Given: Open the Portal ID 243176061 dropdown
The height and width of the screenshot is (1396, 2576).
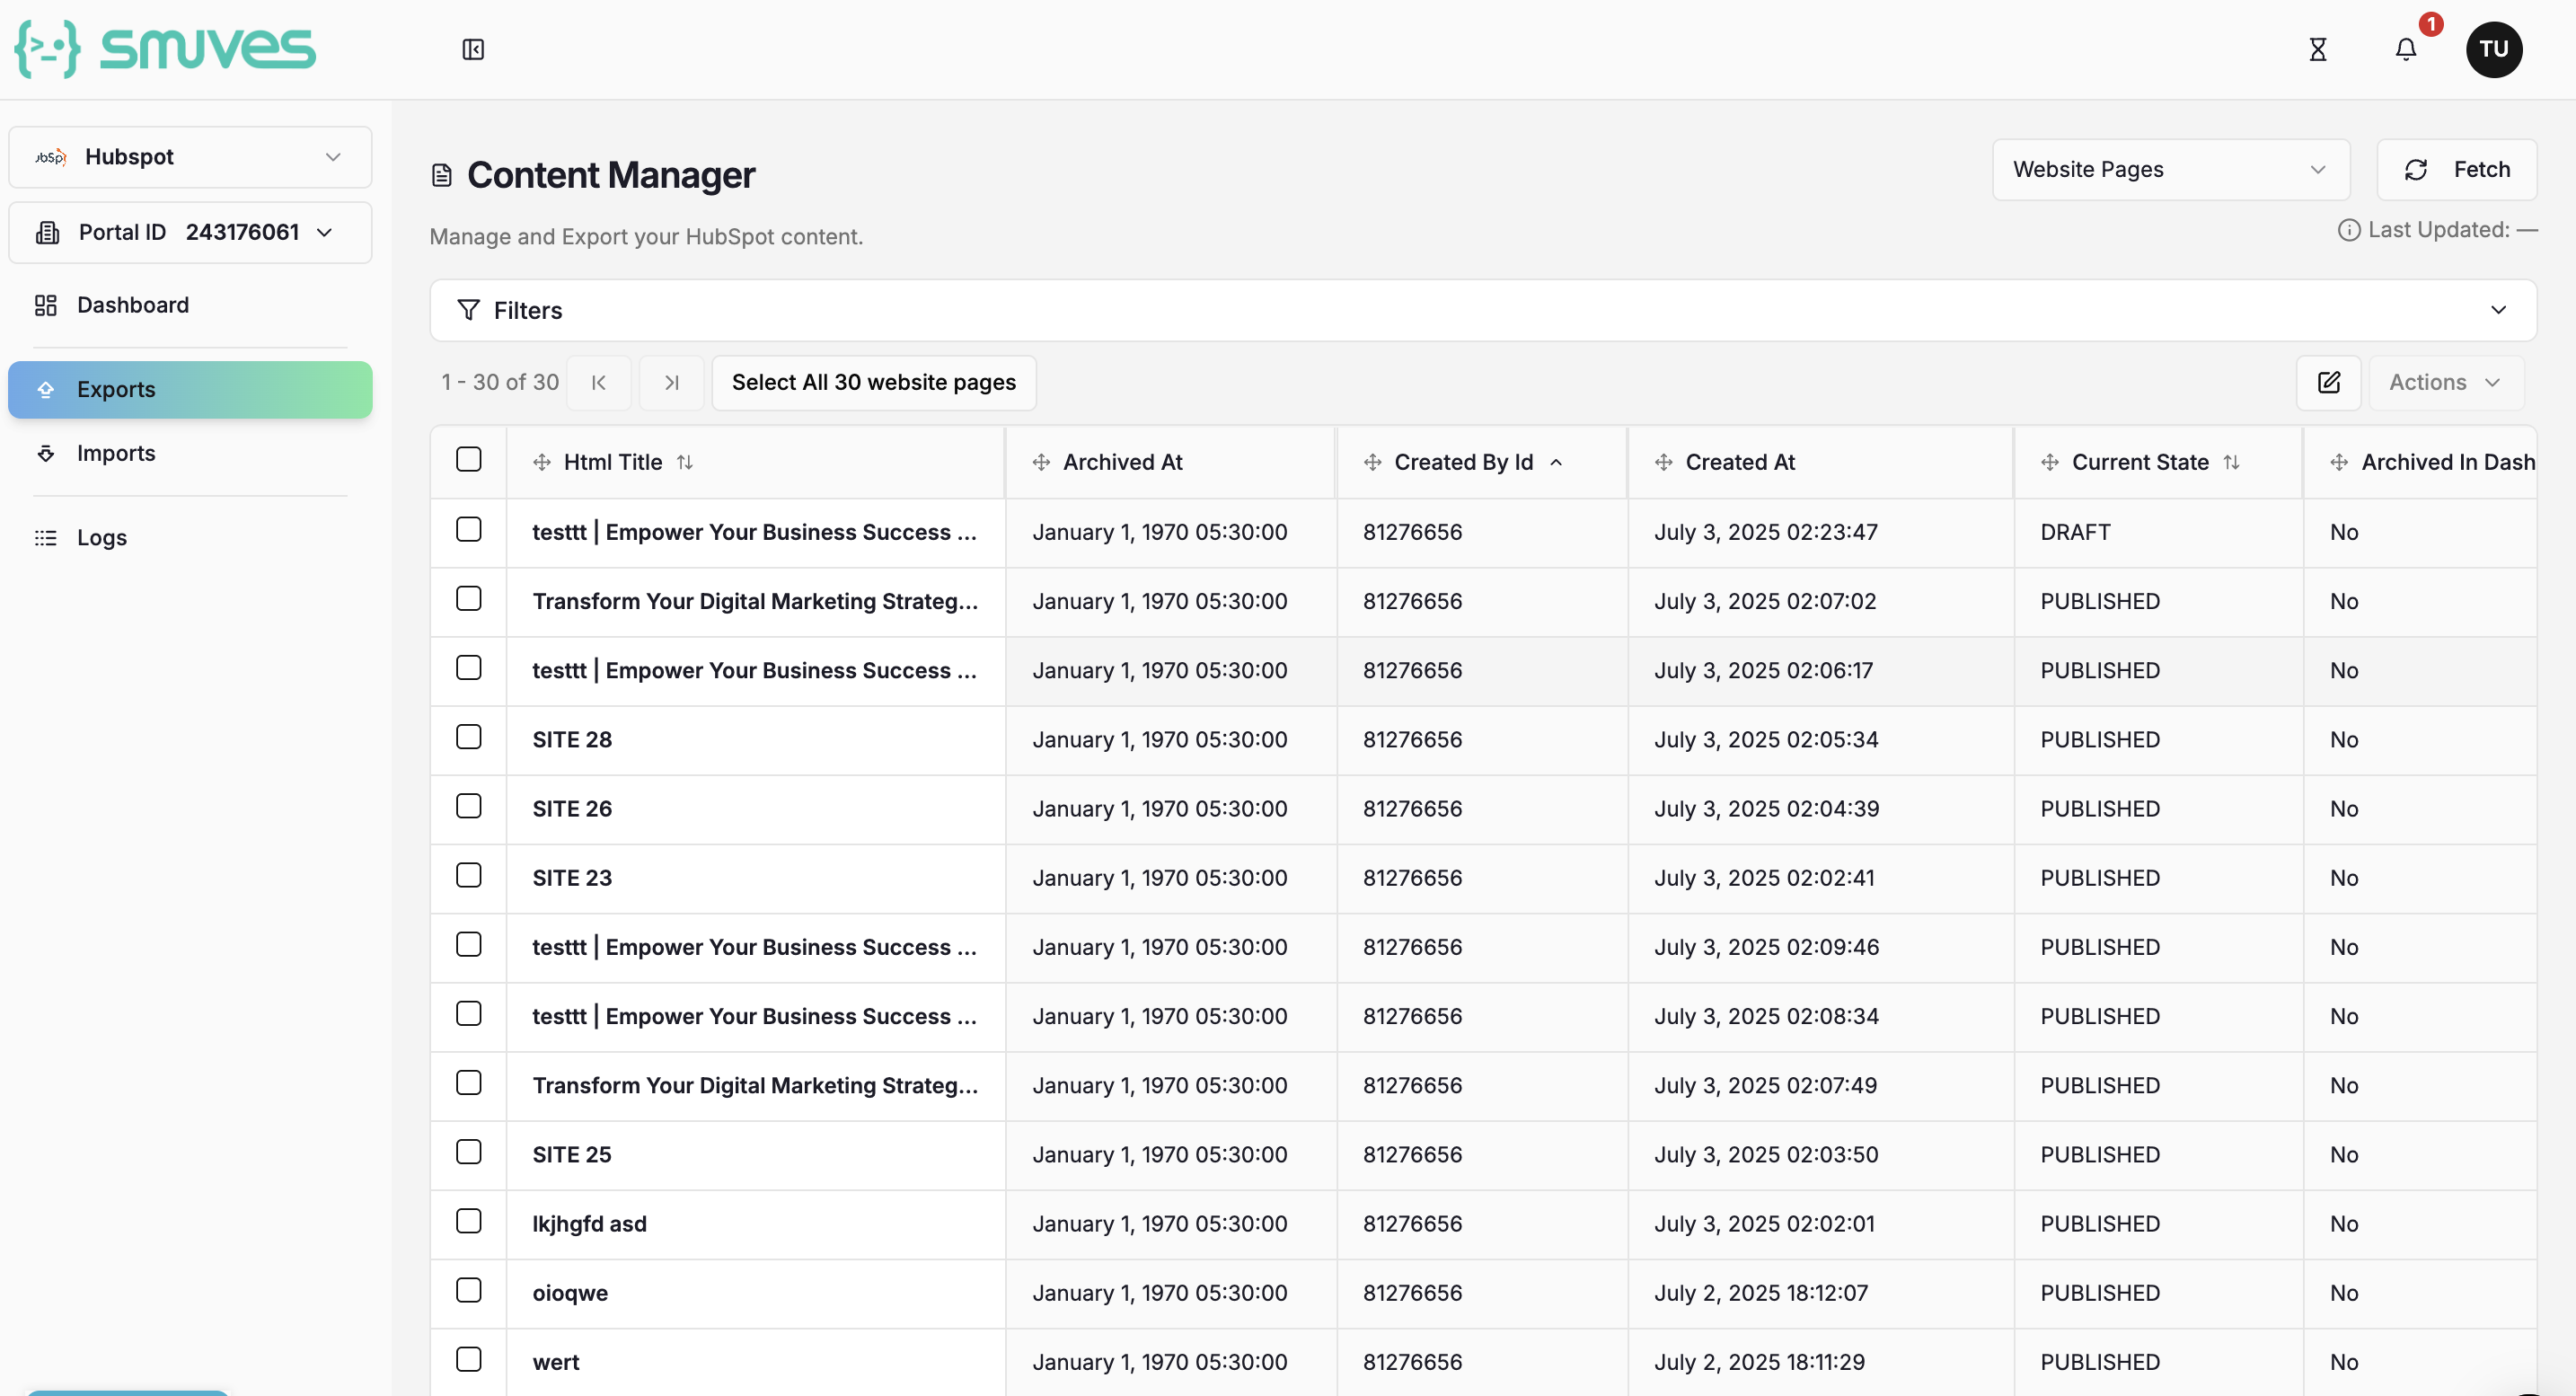Looking at the screenshot, I should pos(190,233).
